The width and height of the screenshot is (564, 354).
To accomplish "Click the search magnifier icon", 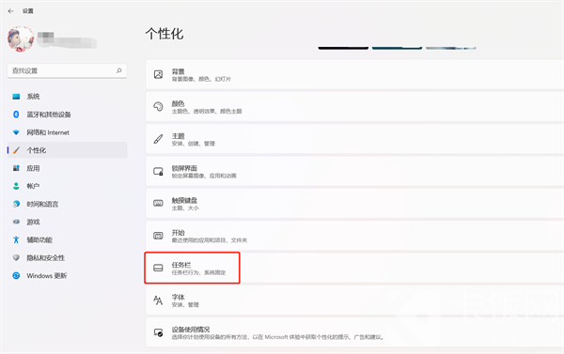I will pos(119,70).
